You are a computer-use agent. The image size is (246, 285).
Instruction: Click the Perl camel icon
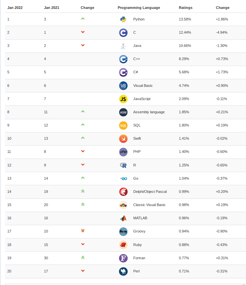coord(123,271)
